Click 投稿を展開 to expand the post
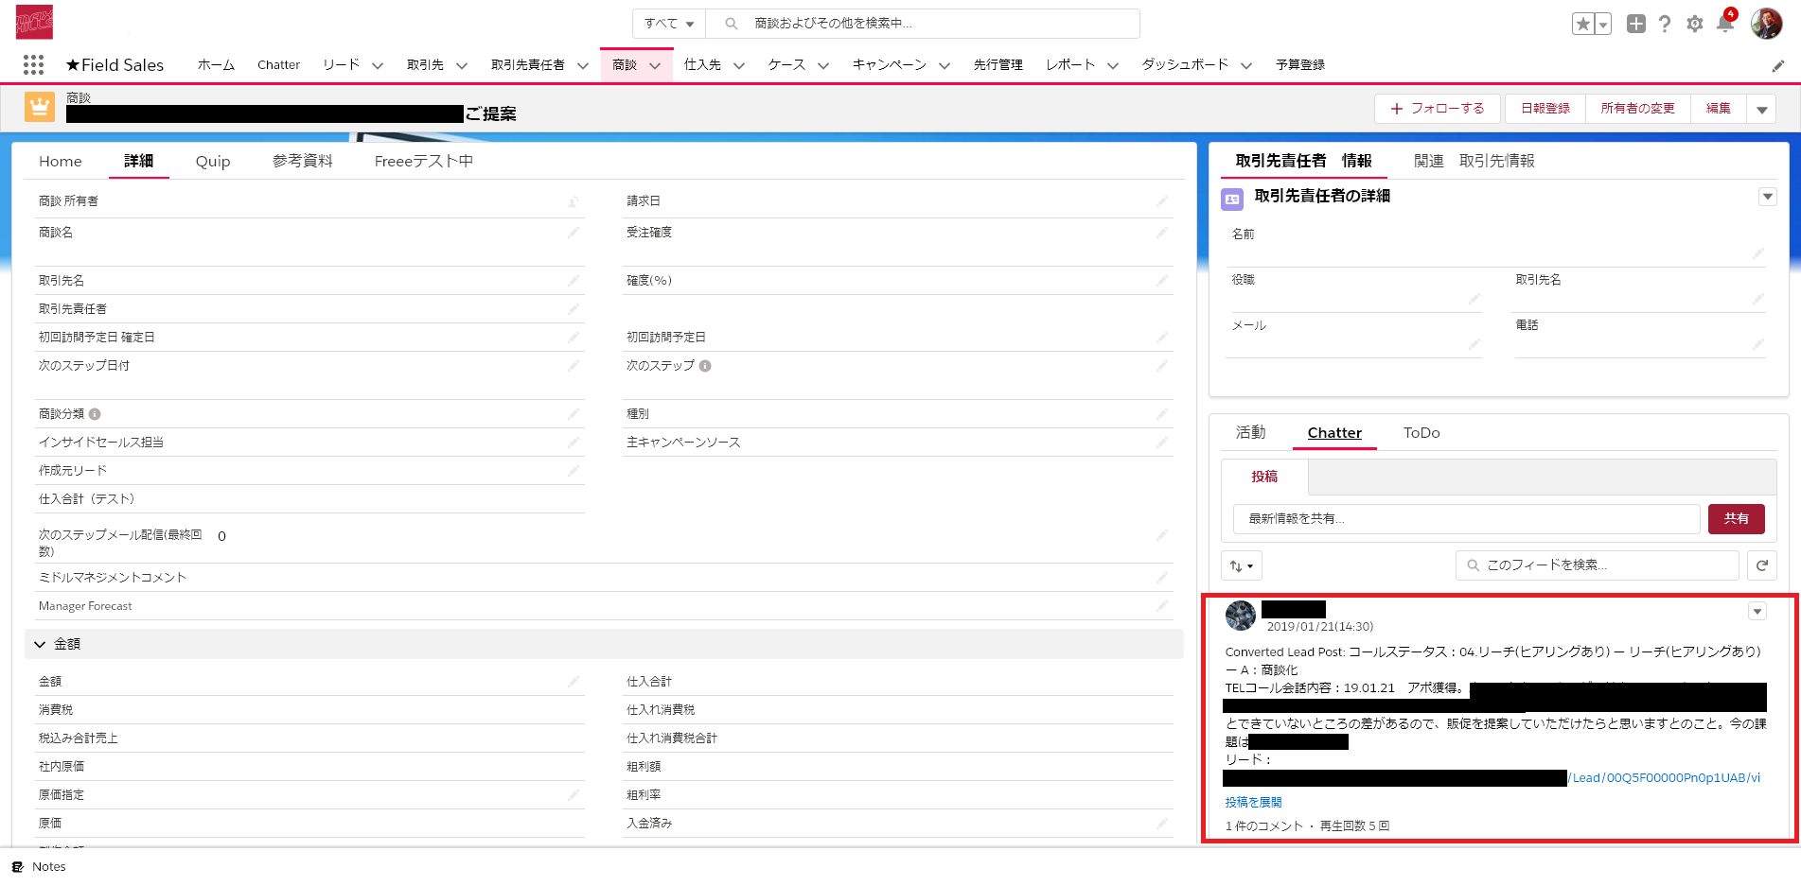1801x886 pixels. tap(1253, 802)
